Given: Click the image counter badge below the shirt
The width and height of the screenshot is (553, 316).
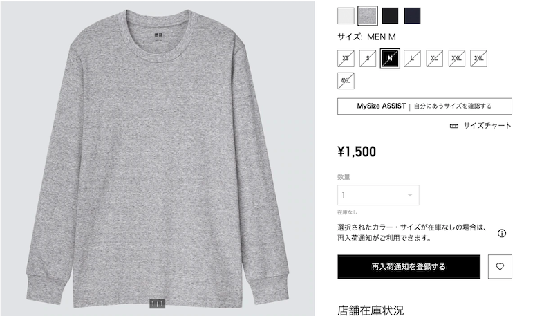Looking at the screenshot, I should tap(157, 304).
